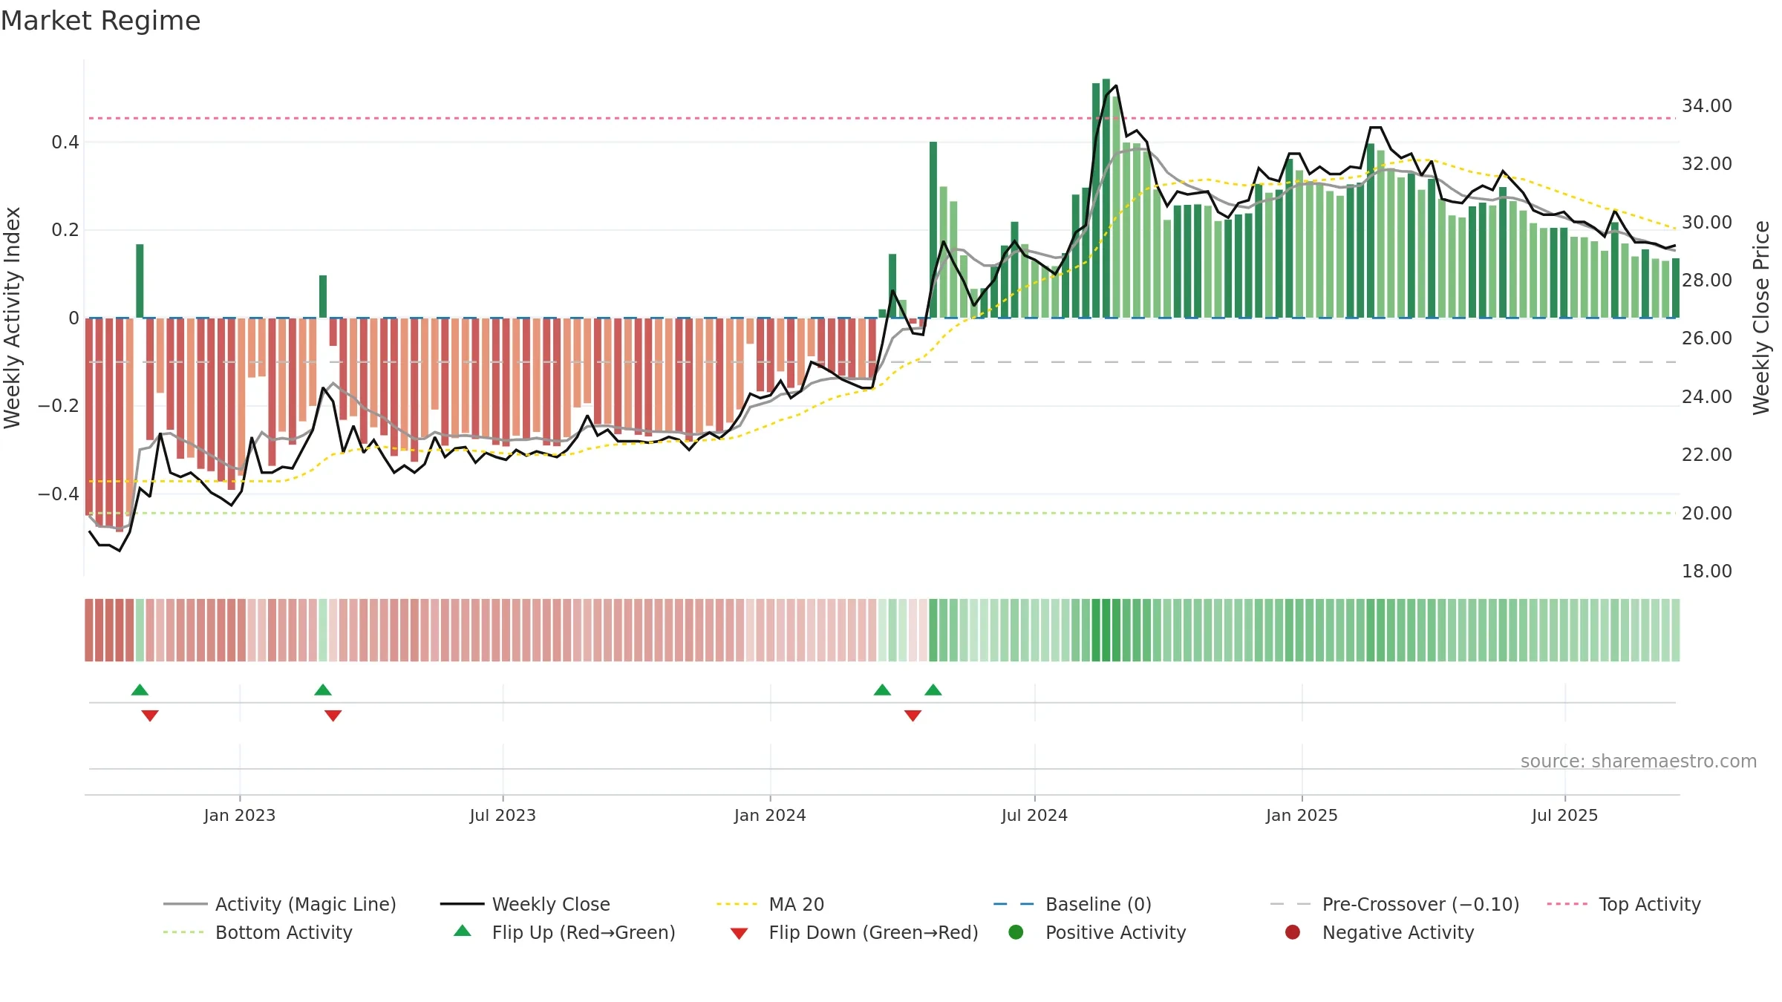Click the 34.00 price tick label

[1707, 106]
